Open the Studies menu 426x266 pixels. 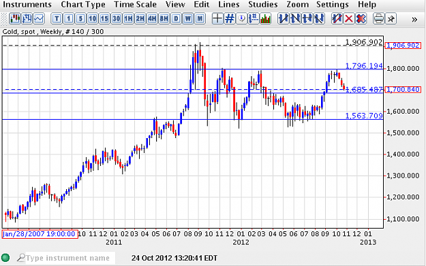click(x=262, y=5)
